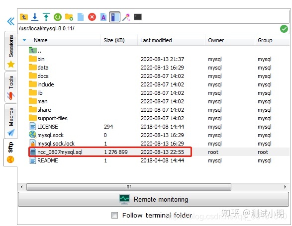Sort by the Name column header

[x=41, y=40]
